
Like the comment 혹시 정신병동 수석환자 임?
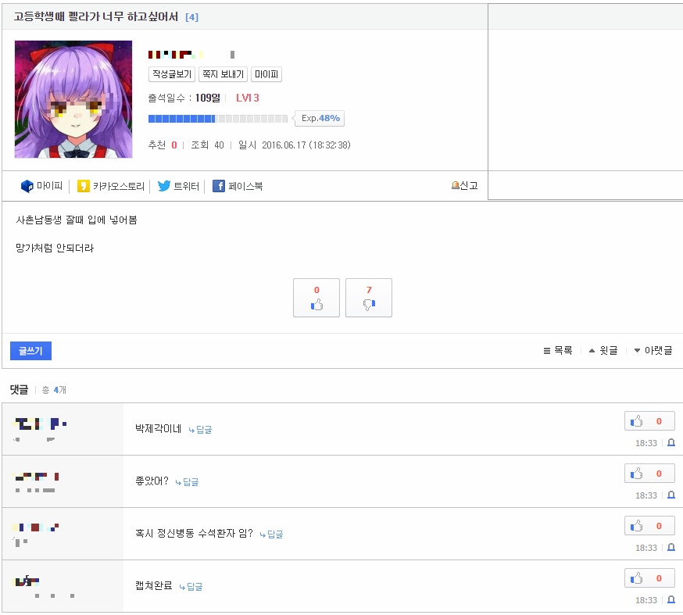coord(649,526)
